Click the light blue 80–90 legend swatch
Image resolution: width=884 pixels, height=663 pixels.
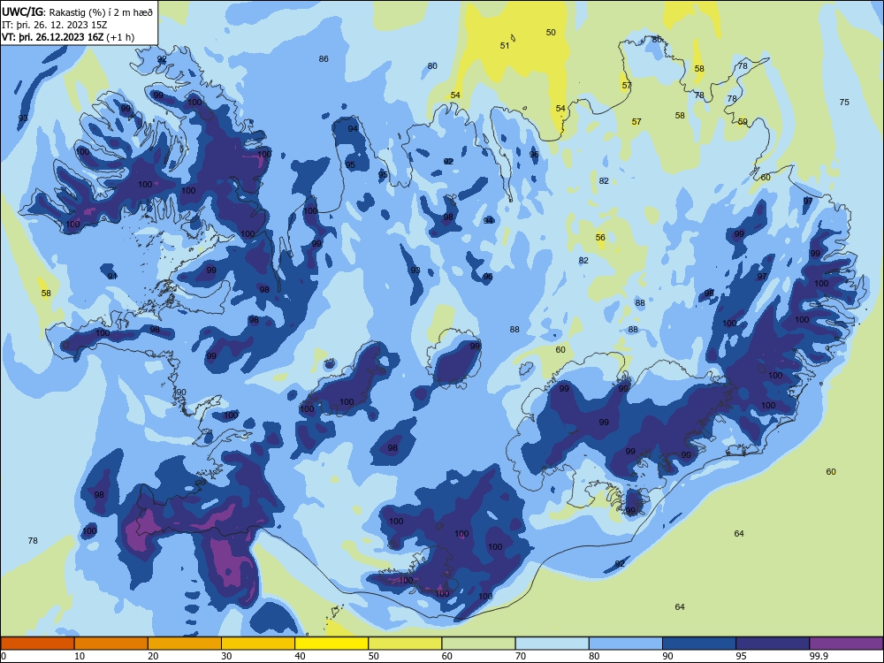coord(626,644)
